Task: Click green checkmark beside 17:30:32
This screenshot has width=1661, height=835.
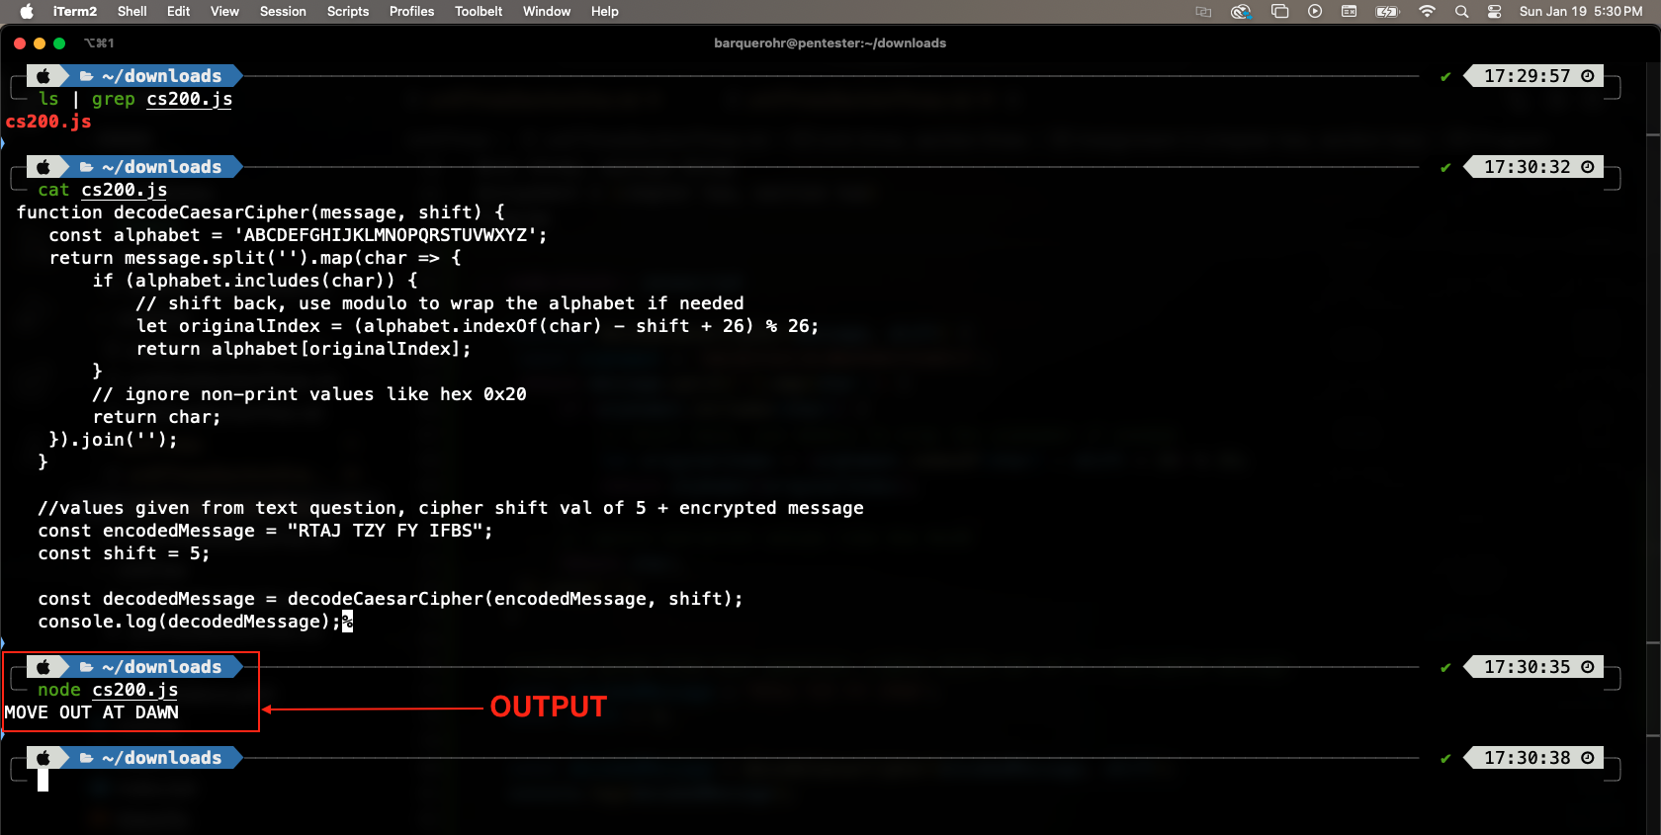Action: (1445, 167)
